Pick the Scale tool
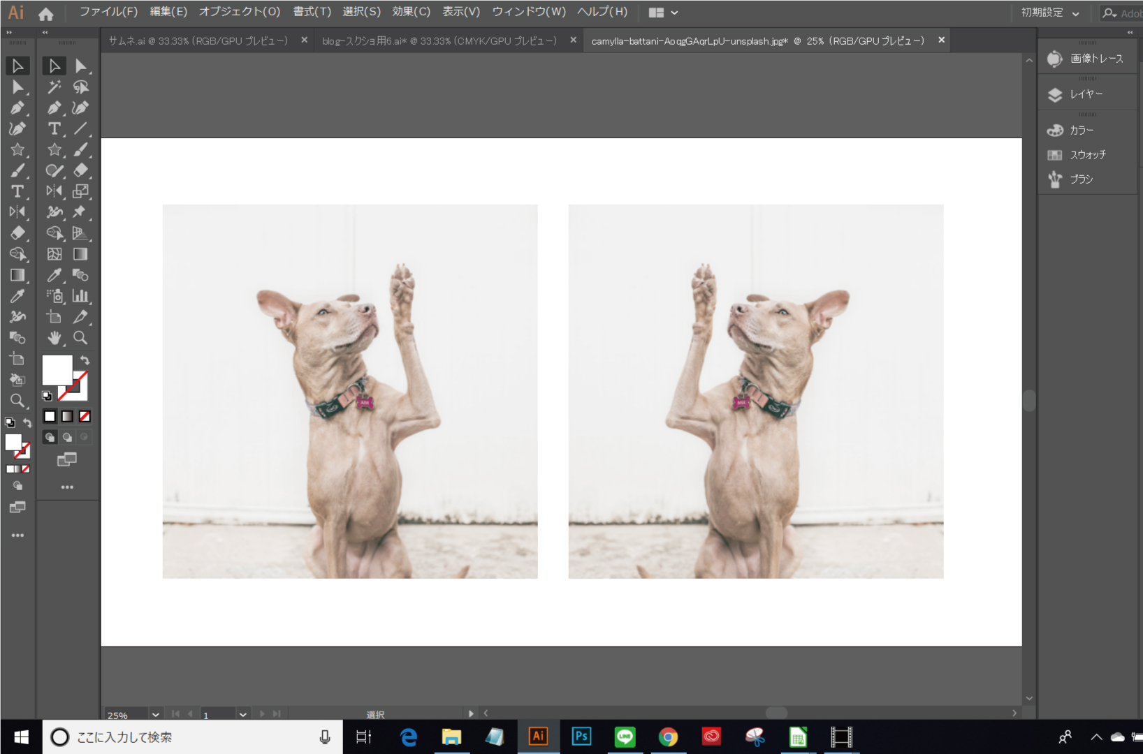Viewport: 1143px width, 754px height. click(81, 191)
